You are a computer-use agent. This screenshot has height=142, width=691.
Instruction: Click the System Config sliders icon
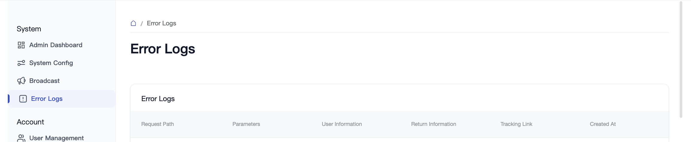click(x=21, y=63)
